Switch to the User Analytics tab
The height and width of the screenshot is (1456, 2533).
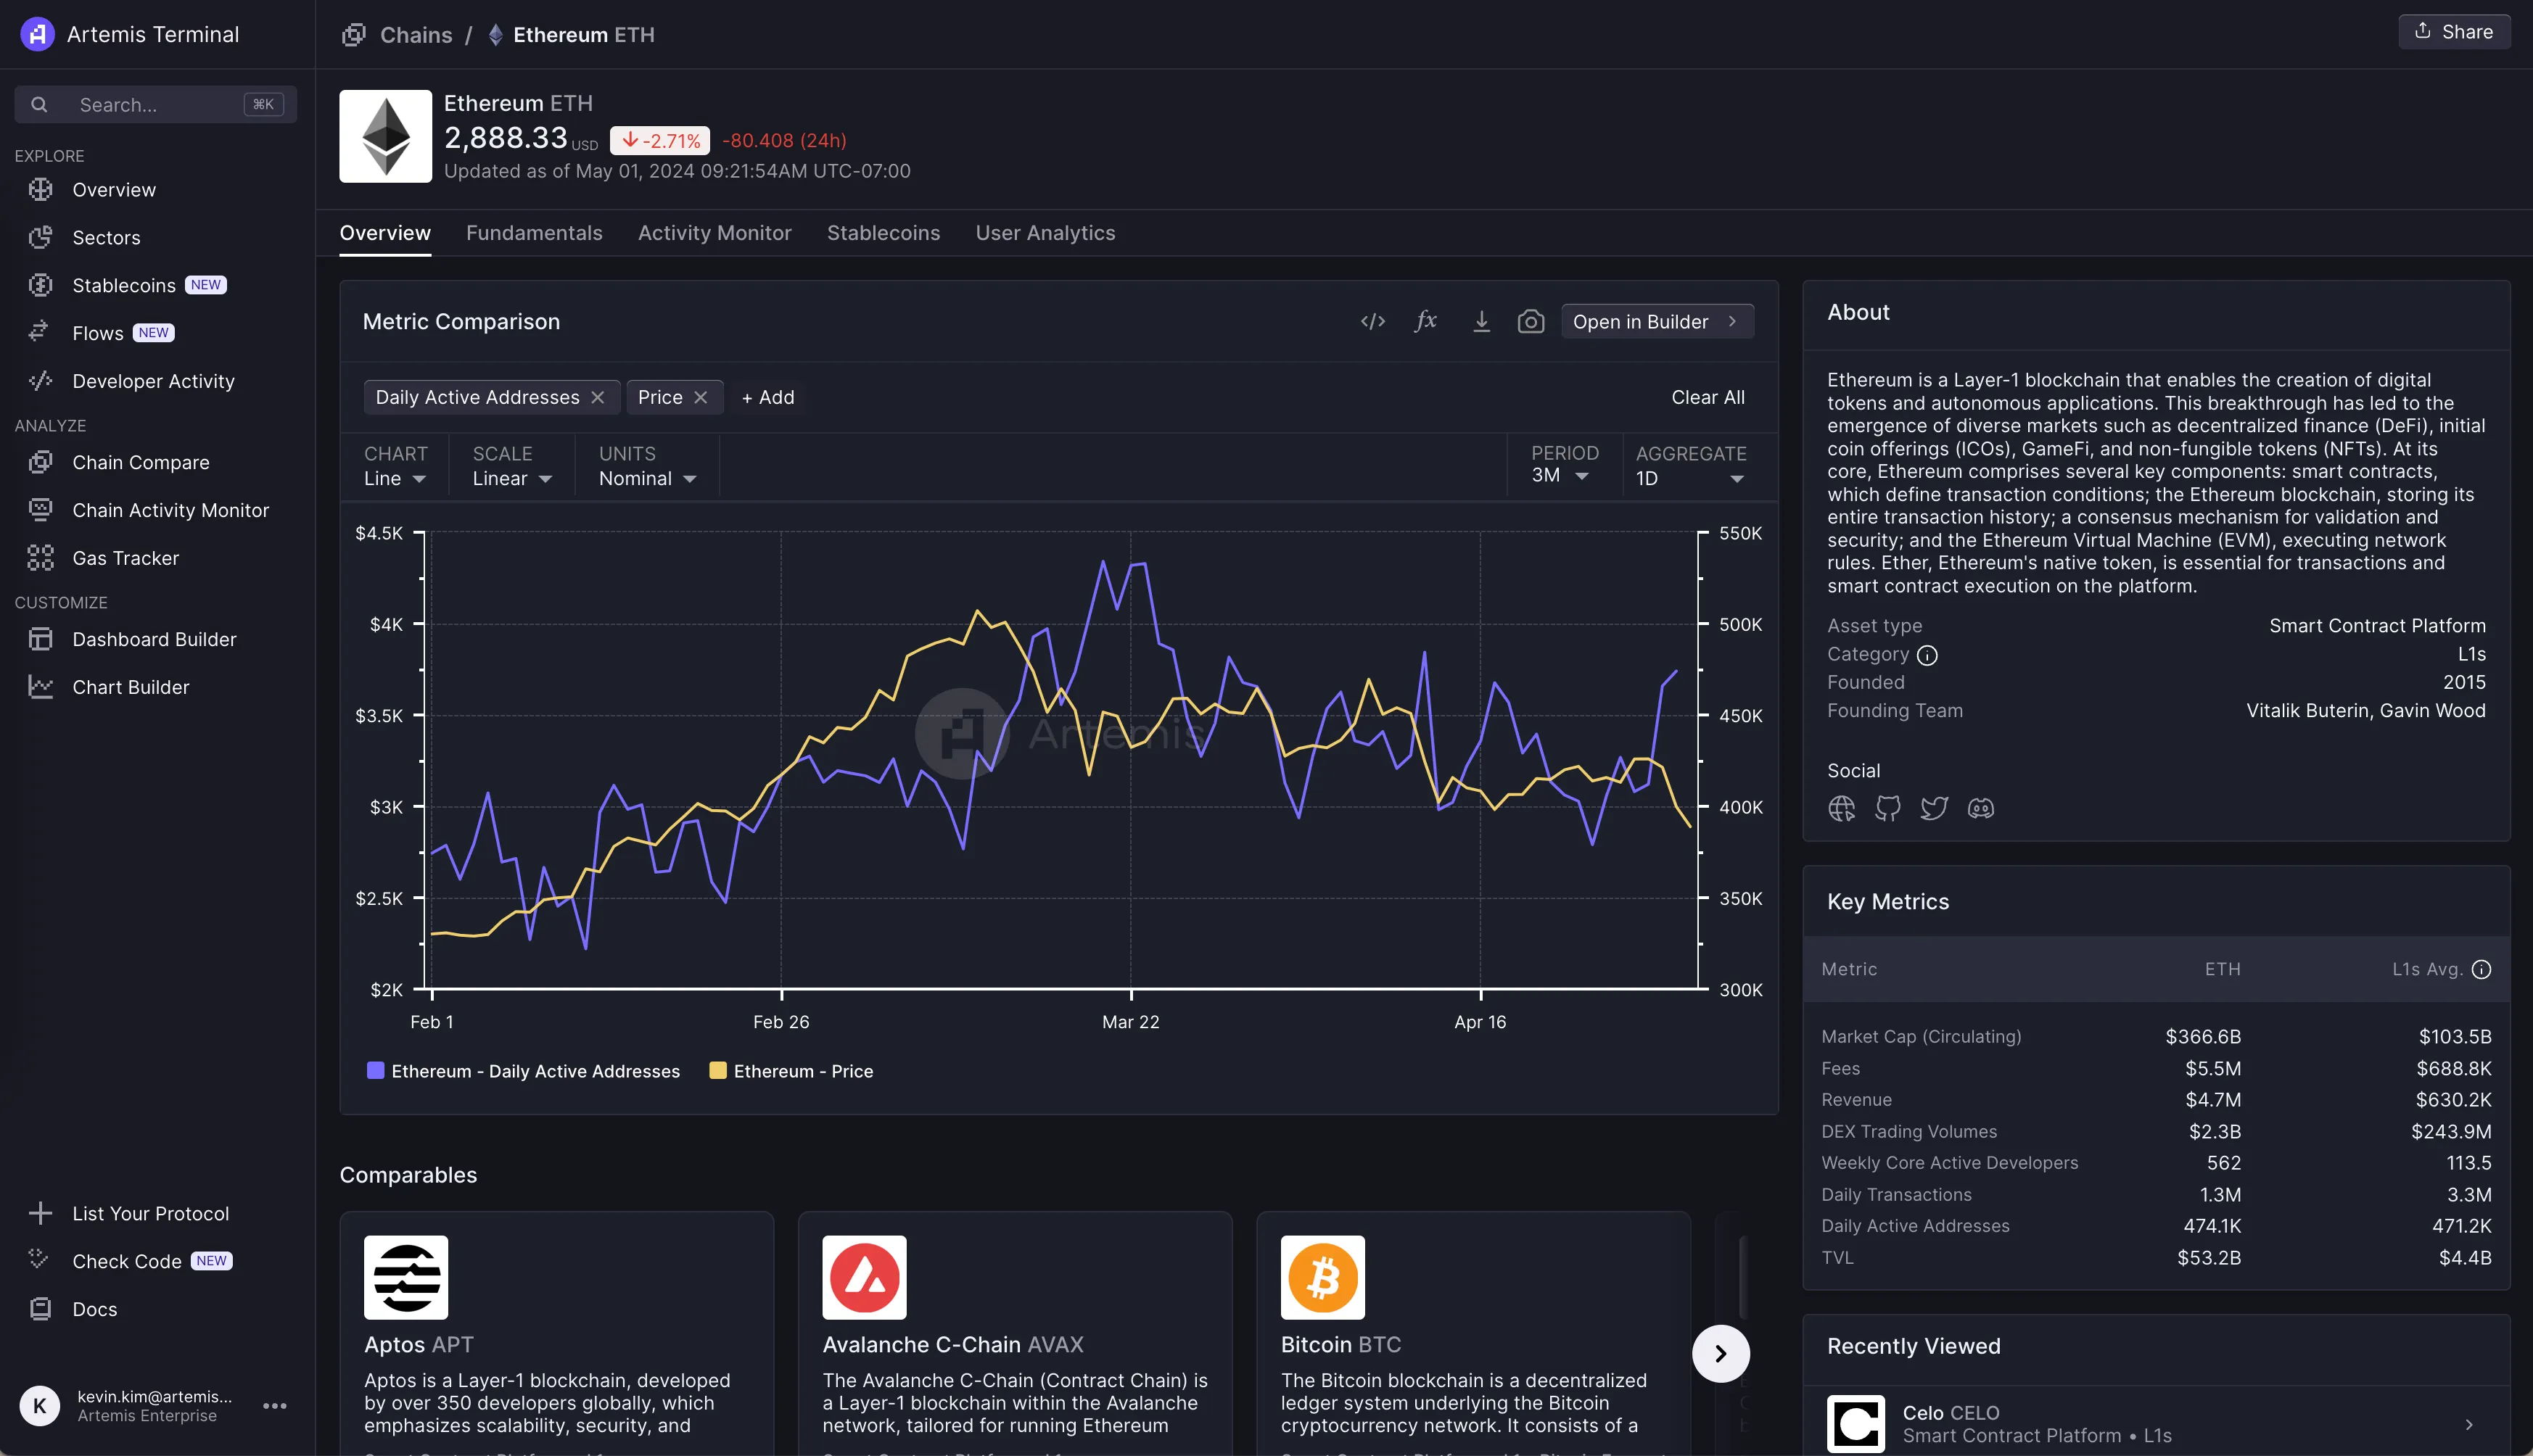[x=1045, y=233]
